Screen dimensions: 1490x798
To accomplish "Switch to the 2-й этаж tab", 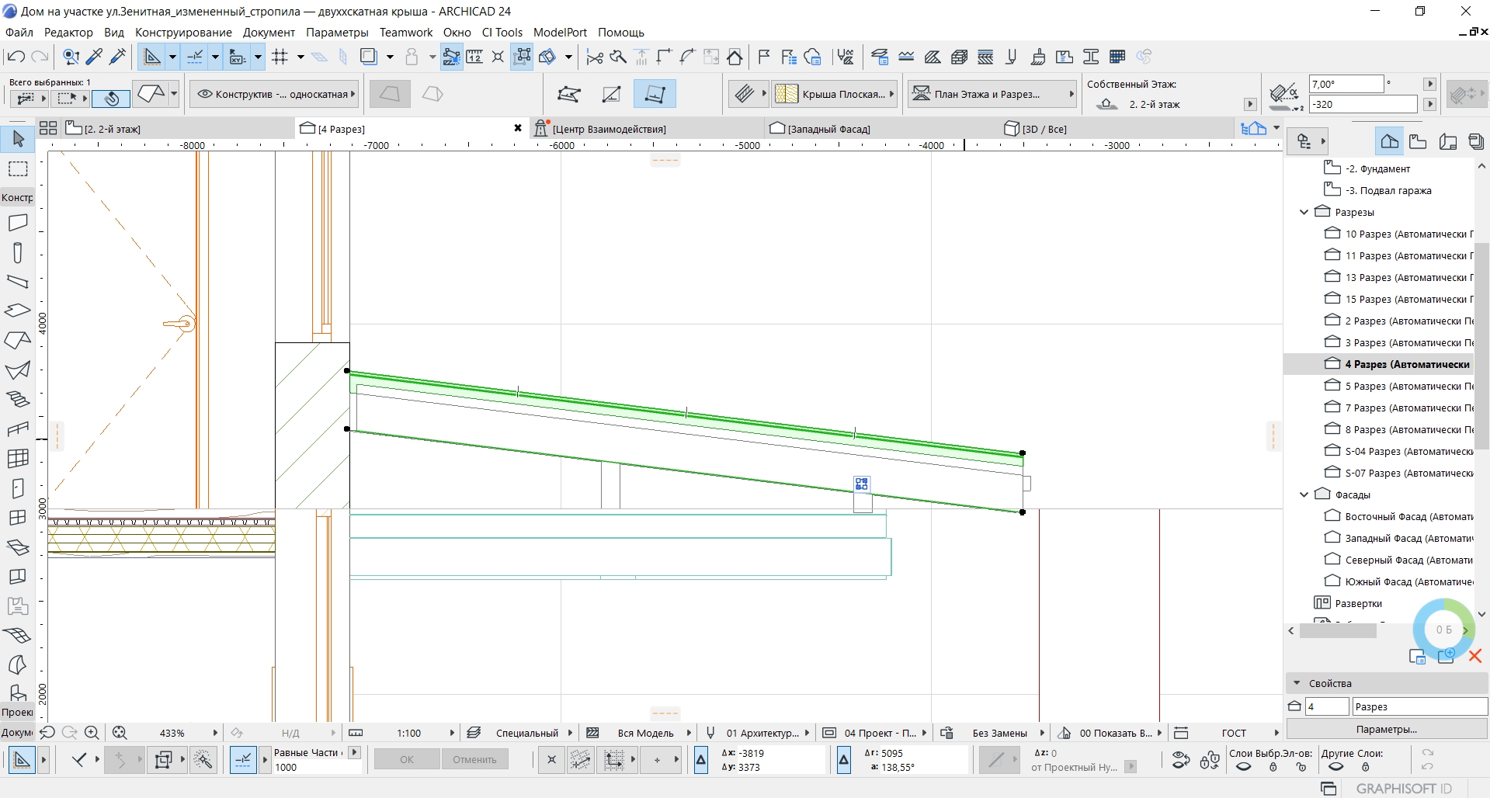I will pos(179,129).
